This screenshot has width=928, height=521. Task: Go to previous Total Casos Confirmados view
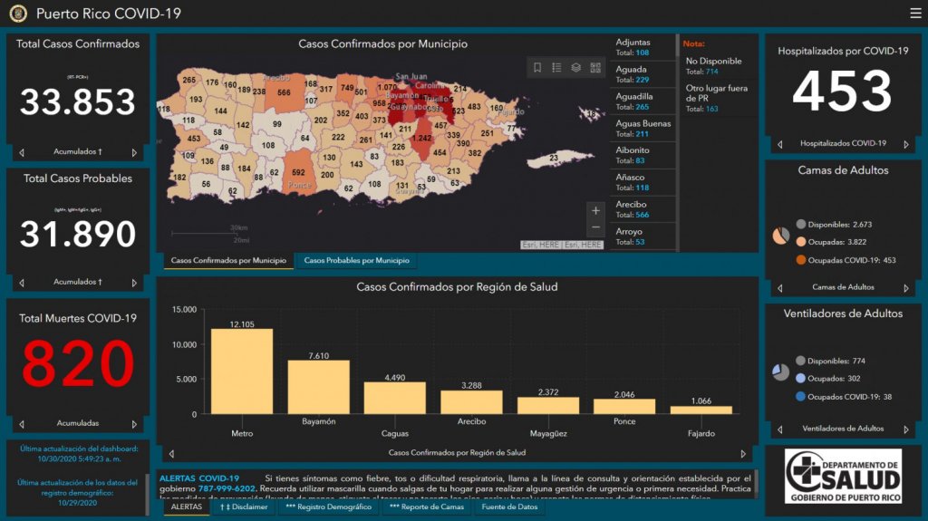[22, 152]
